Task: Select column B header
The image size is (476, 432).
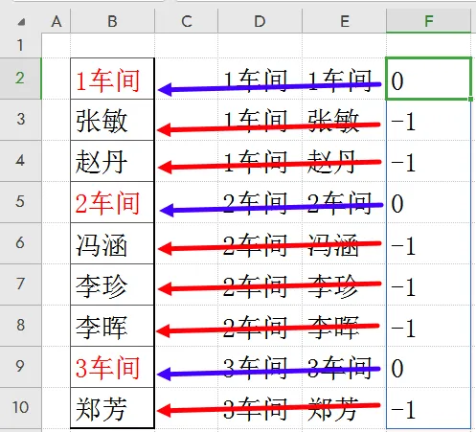Action: click(x=112, y=21)
